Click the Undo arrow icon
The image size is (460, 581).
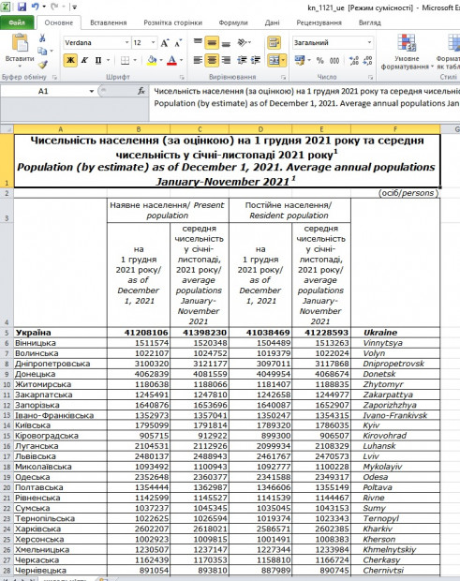[35, 7]
